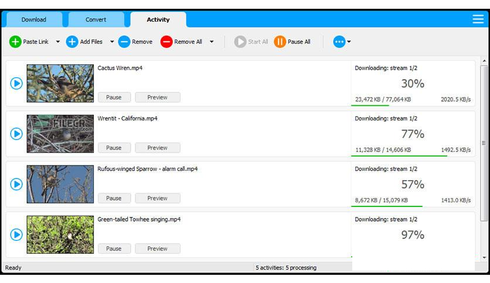
Task: Click the red Remove All minus icon
Action: coord(166,42)
